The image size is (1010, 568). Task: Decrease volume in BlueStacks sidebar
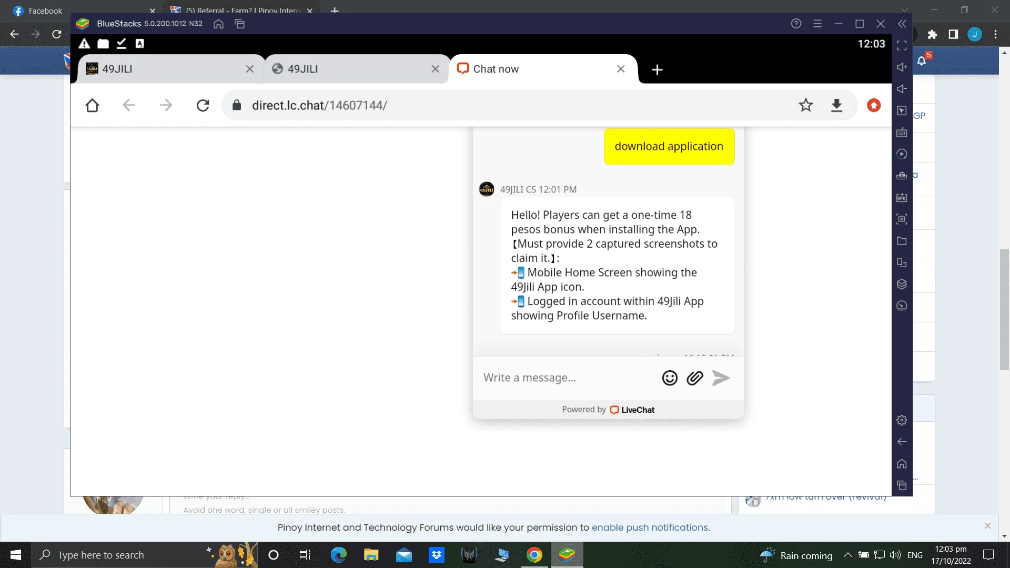pos(902,89)
